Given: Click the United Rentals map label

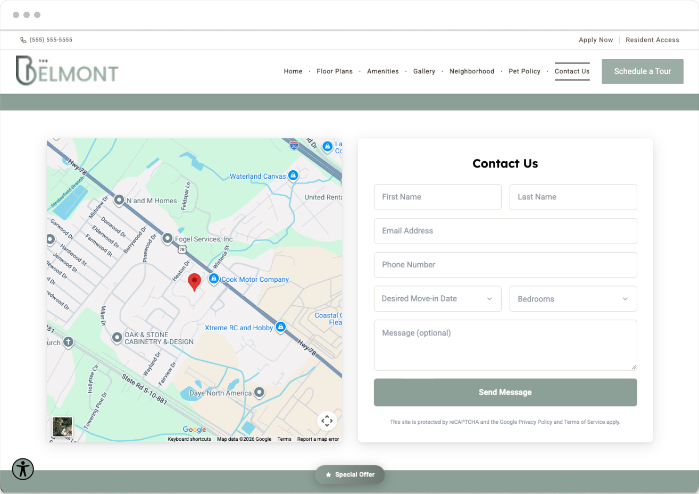Looking at the screenshot, I should tap(323, 197).
